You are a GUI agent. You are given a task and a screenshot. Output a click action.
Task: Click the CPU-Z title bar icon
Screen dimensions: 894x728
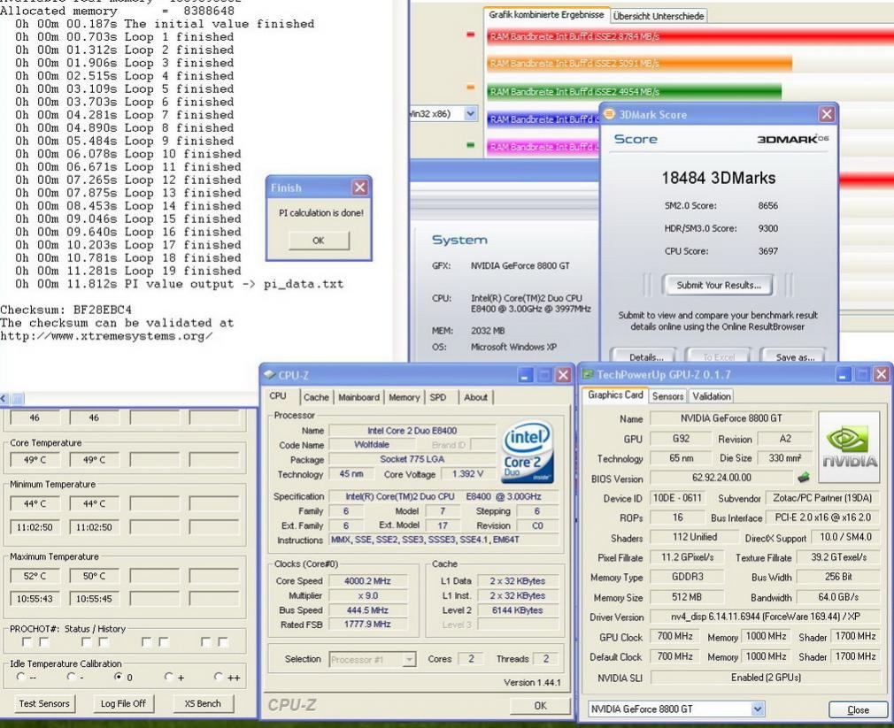point(269,375)
